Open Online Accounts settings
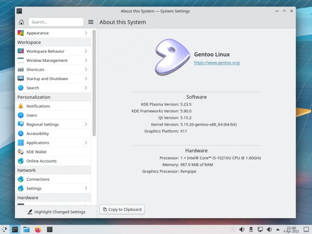Image resolution: width=312 pixels, height=234 pixels. [x=41, y=161]
